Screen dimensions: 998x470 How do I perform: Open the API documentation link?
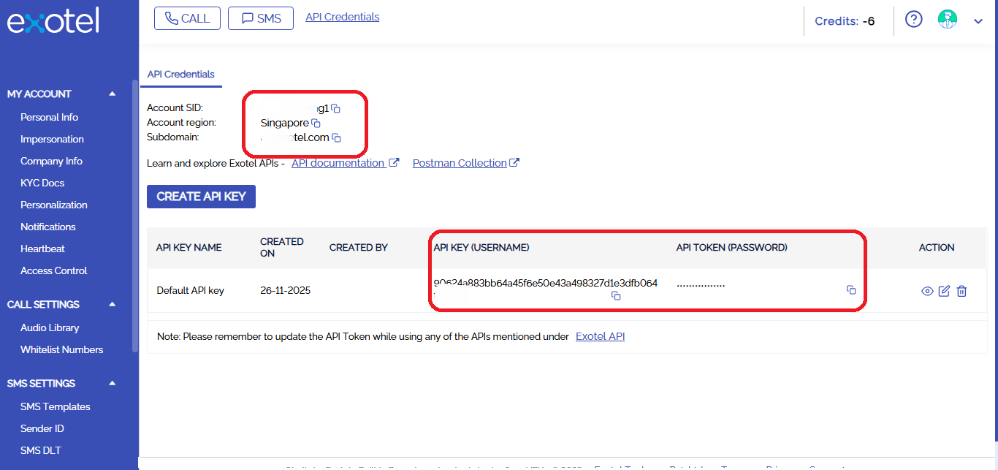pyautogui.click(x=338, y=163)
